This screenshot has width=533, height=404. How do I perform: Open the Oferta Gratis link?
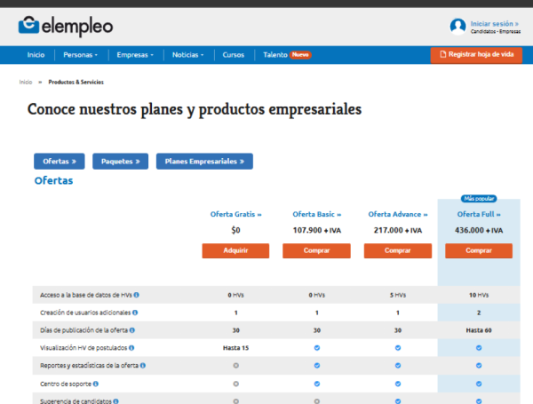coord(235,214)
